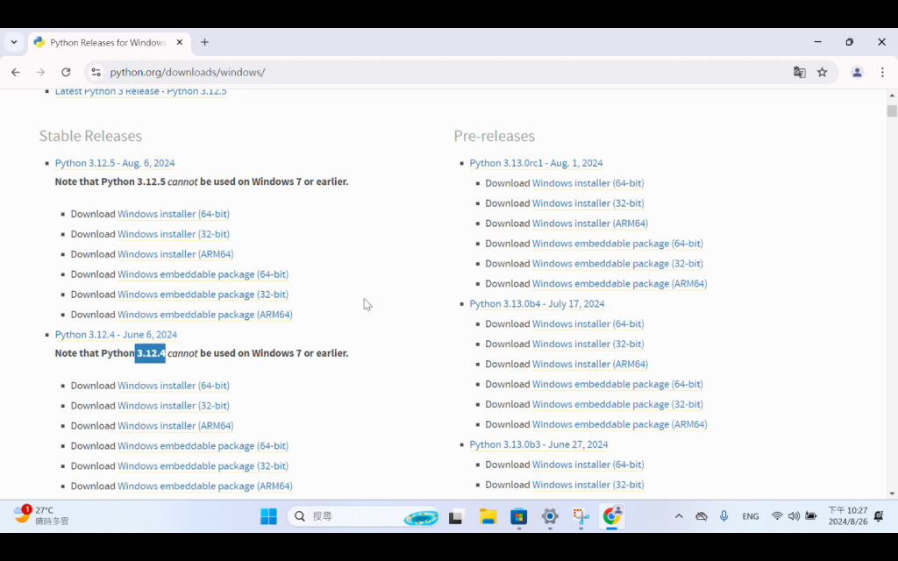Click the battery status tray icon
The image size is (898, 561).
tap(811, 516)
